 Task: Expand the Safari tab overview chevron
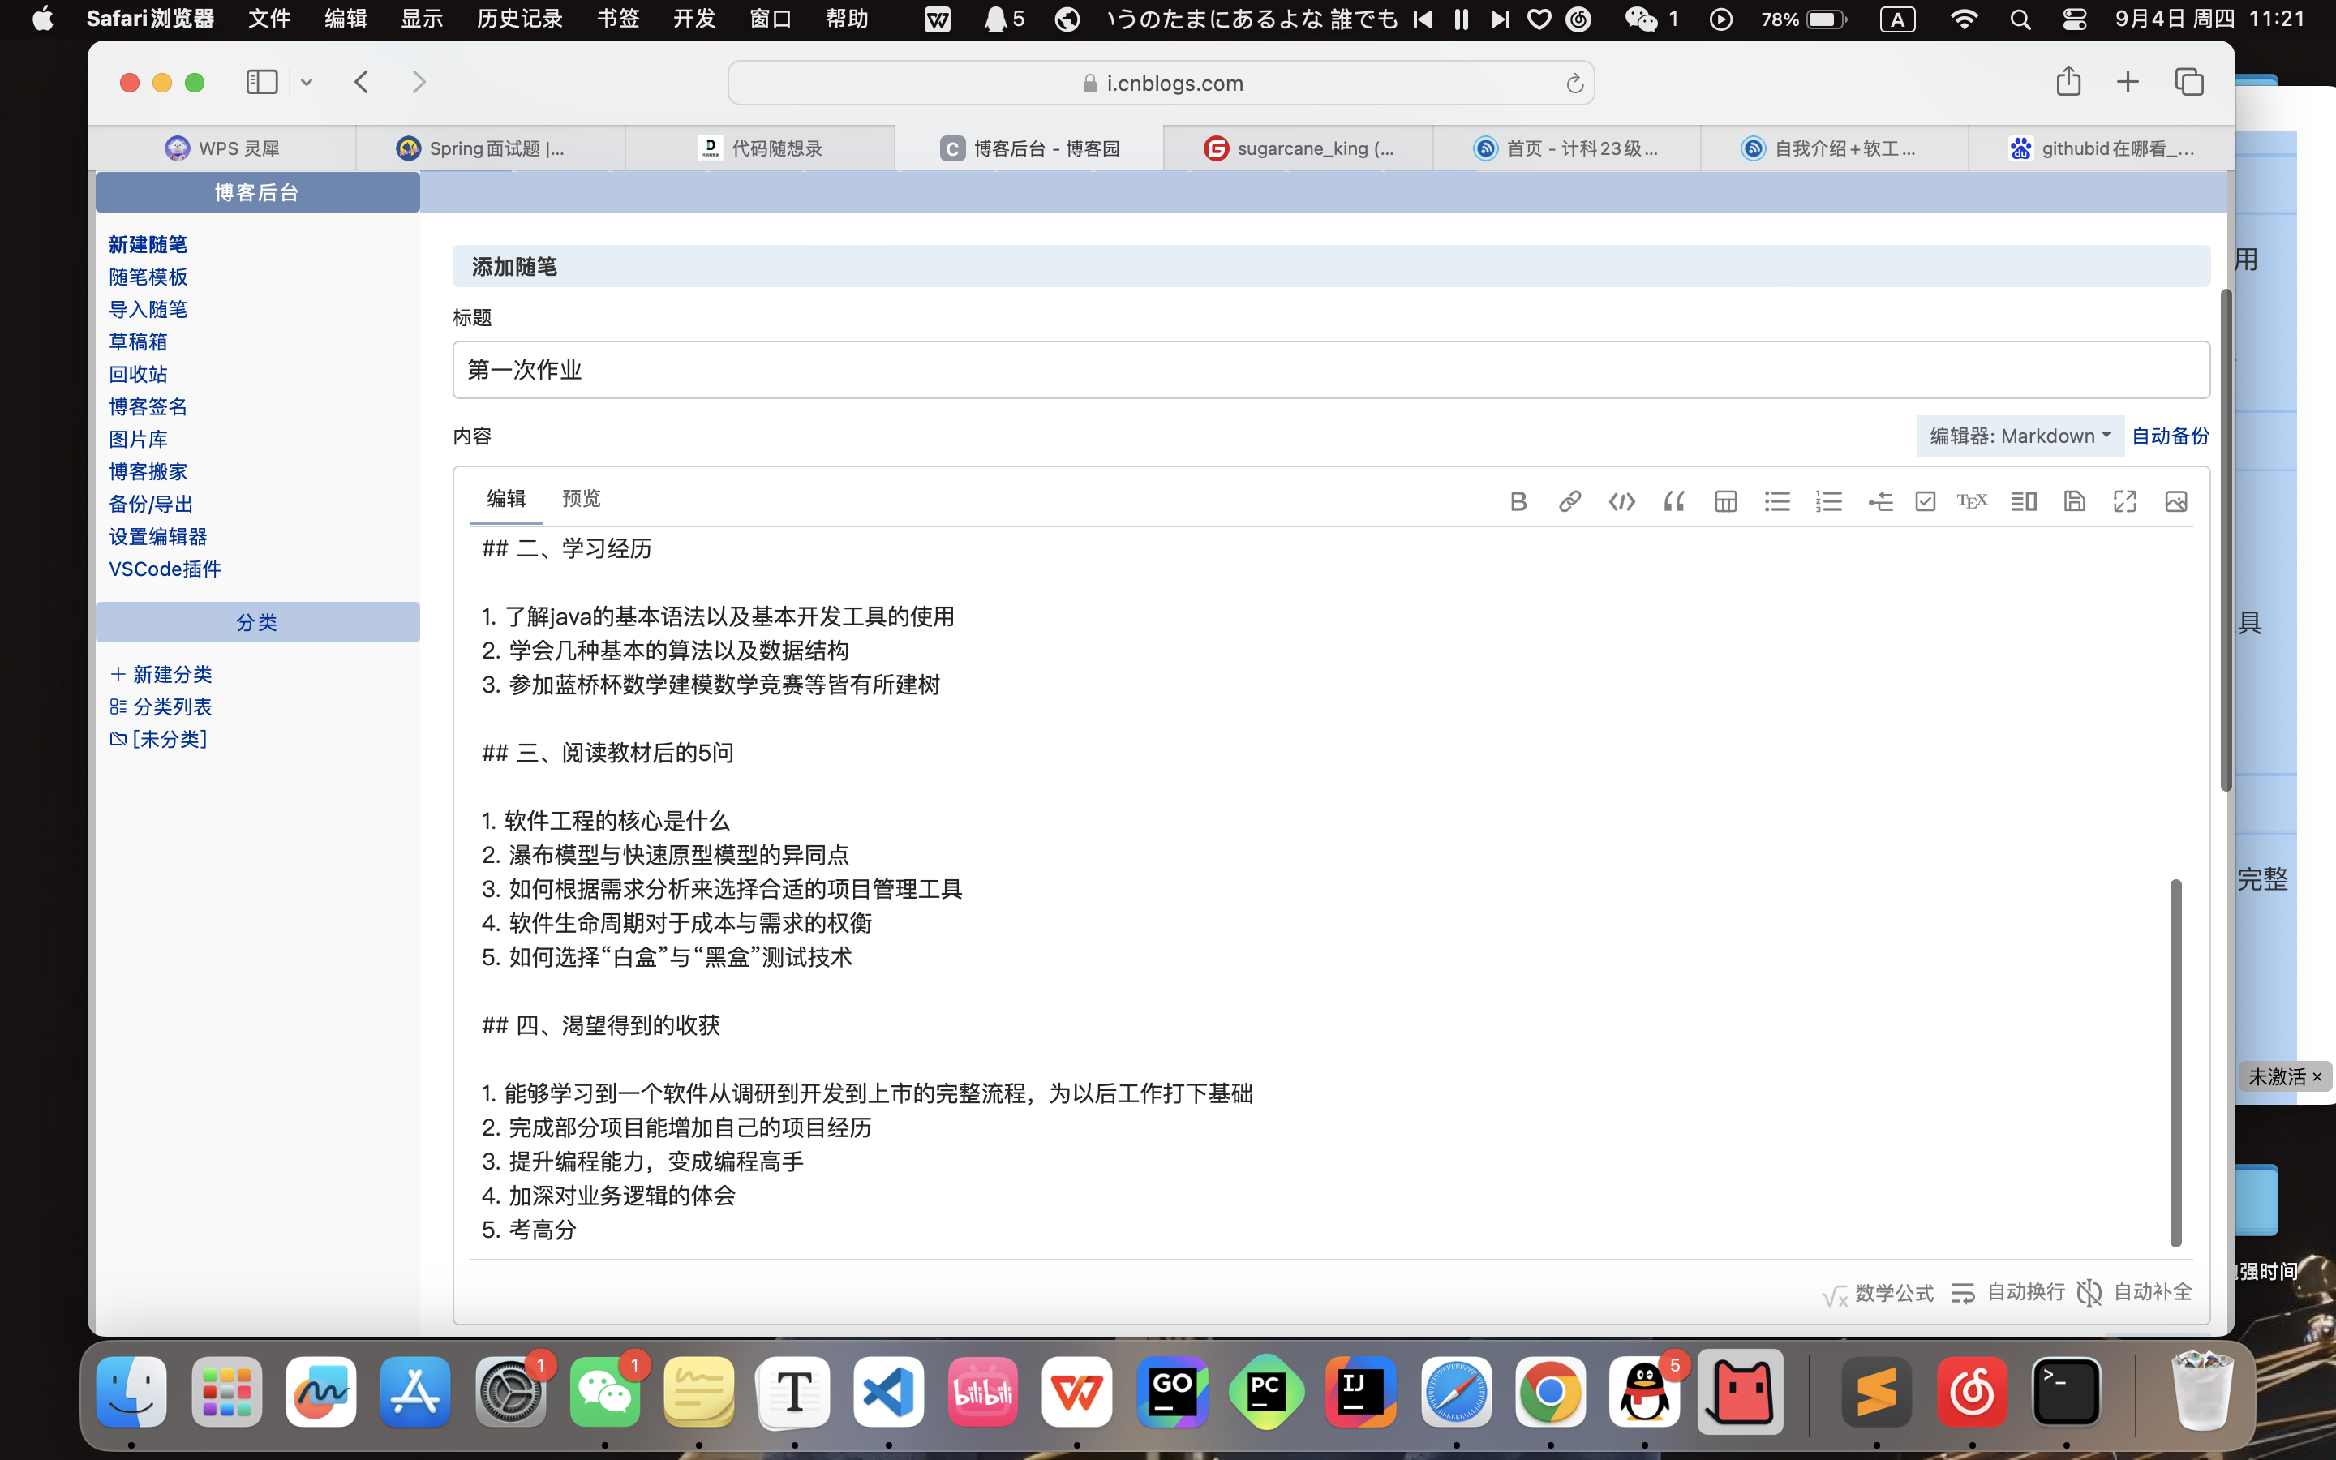click(x=307, y=82)
